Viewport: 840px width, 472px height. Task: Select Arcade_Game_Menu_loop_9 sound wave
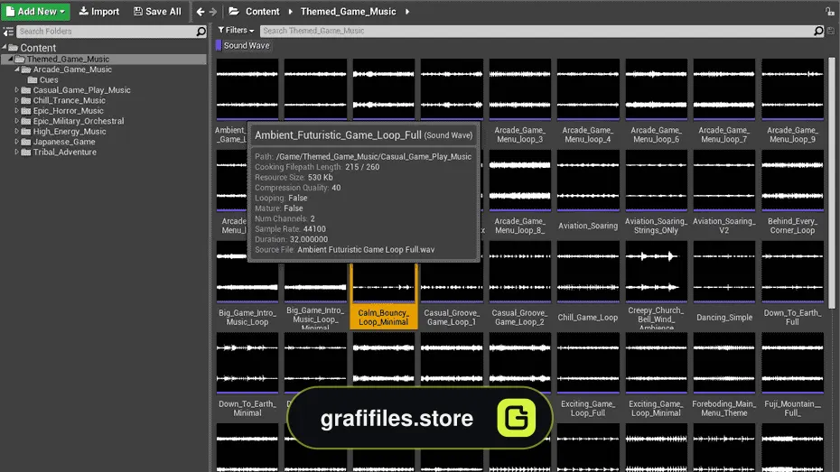pyautogui.click(x=792, y=102)
